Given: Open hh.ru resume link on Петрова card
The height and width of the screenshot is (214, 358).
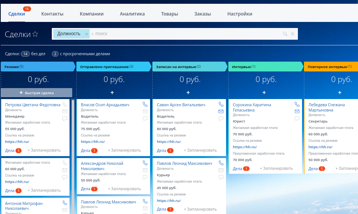Looking at the screenshot, I should (17, 142).
